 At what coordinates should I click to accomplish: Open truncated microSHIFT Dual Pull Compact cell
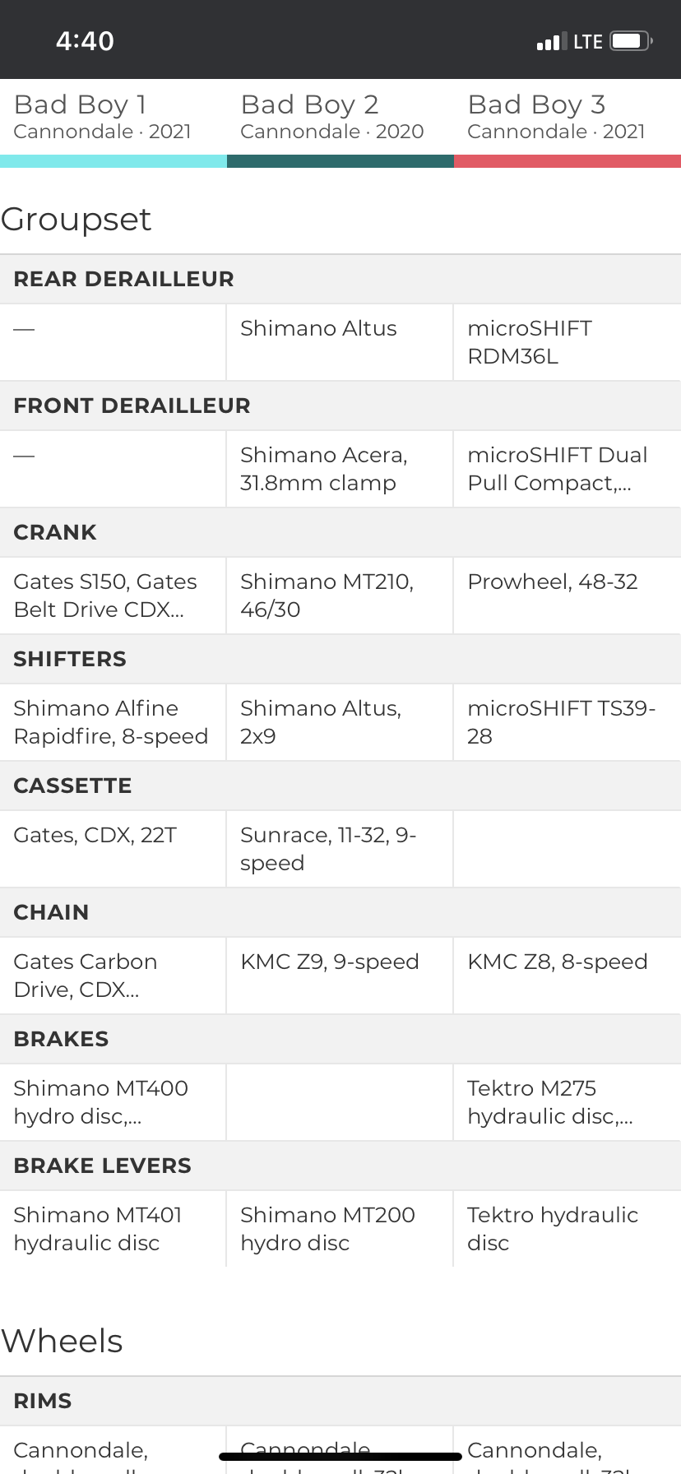click(x=567, y=469)
